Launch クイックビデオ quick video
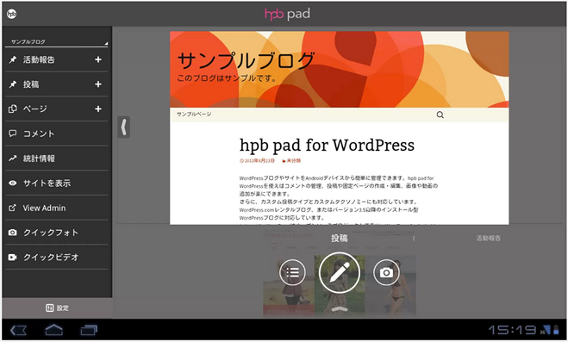Image resolution: width=568 pixels, height=342 pixels. 57,257
